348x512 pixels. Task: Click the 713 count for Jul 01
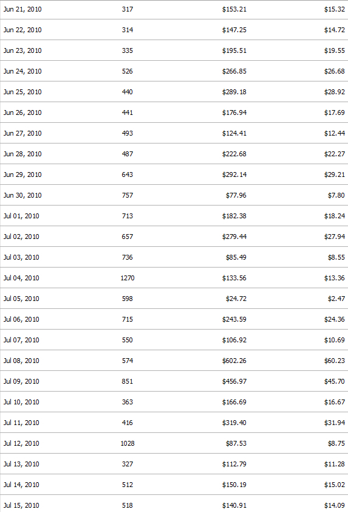click(127, 216)
